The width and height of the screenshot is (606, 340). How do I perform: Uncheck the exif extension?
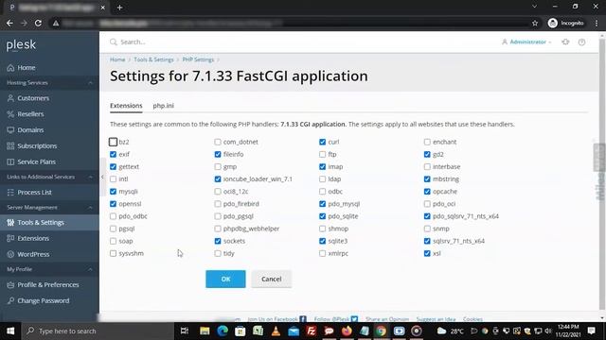113,154
